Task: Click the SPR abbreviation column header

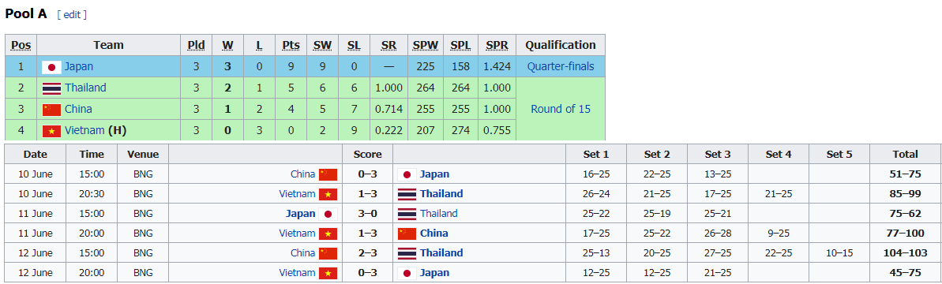Action: [497, 45]
